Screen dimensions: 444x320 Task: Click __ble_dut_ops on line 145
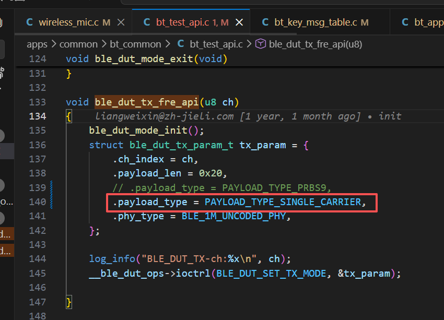coord(126,274)
